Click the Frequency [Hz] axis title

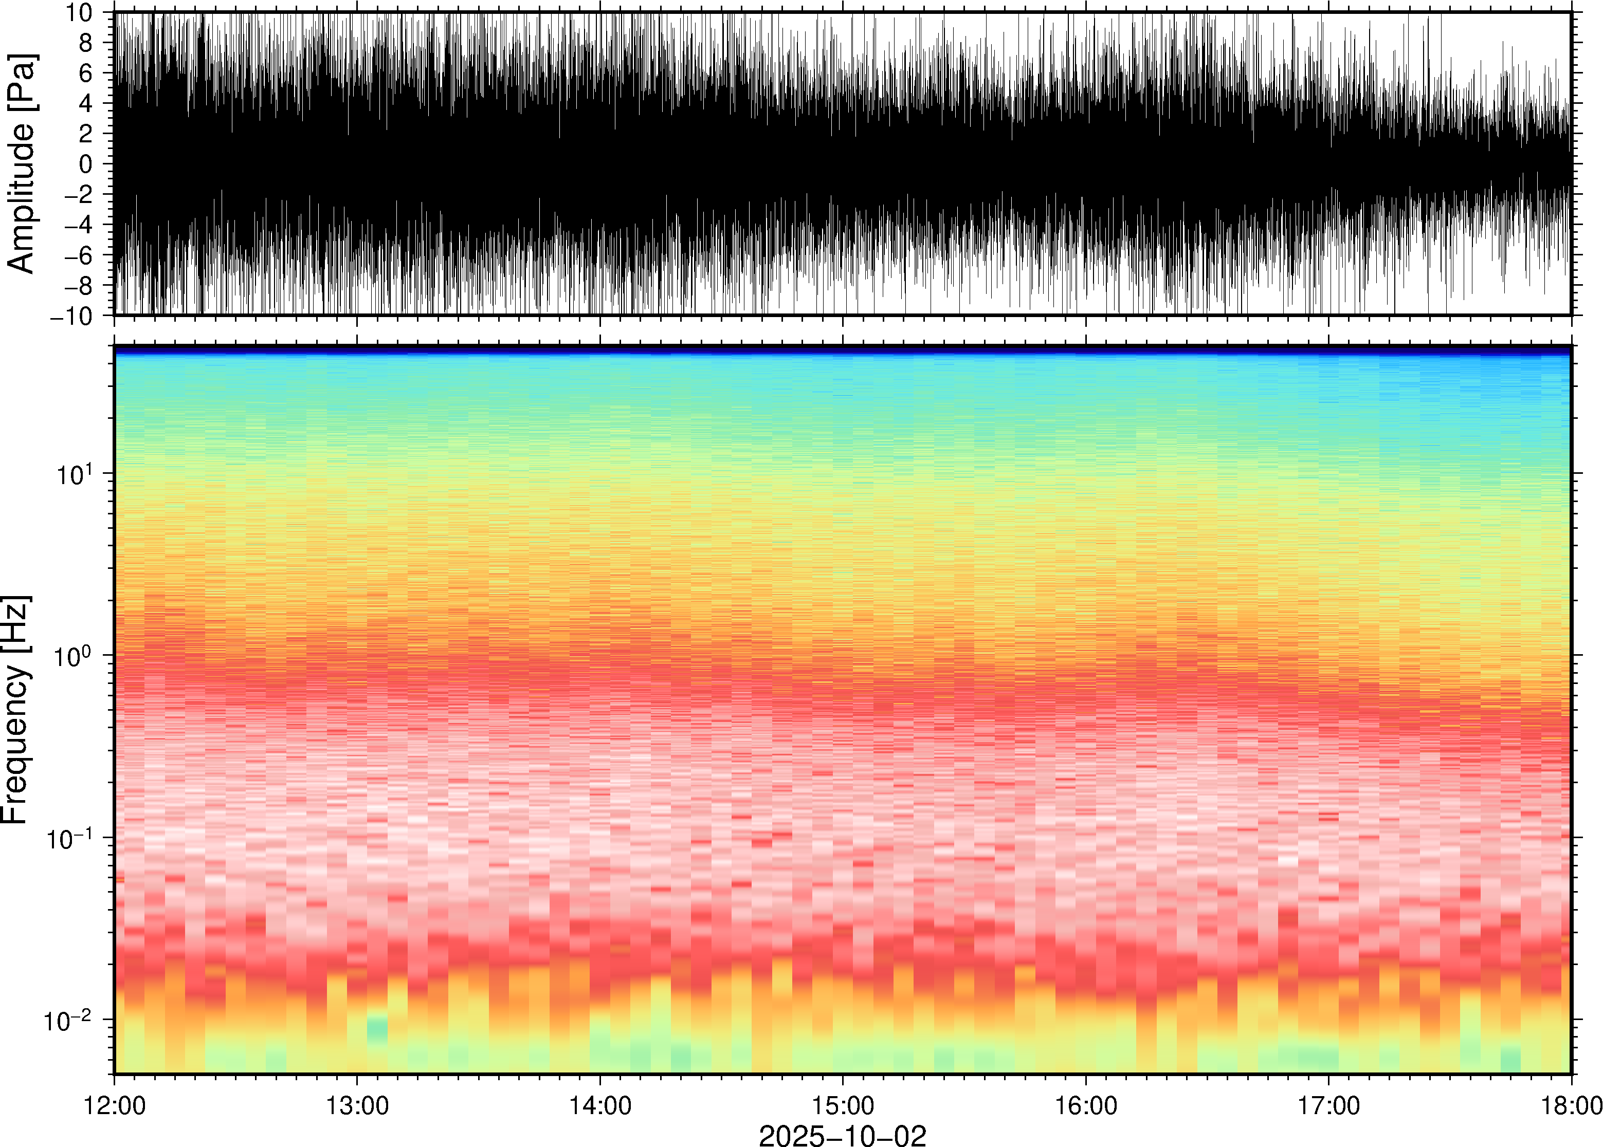click(15, 710)
